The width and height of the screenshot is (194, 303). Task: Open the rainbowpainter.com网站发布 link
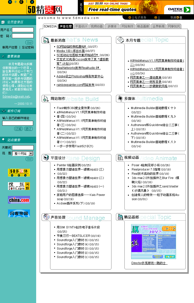pos(76,85)
